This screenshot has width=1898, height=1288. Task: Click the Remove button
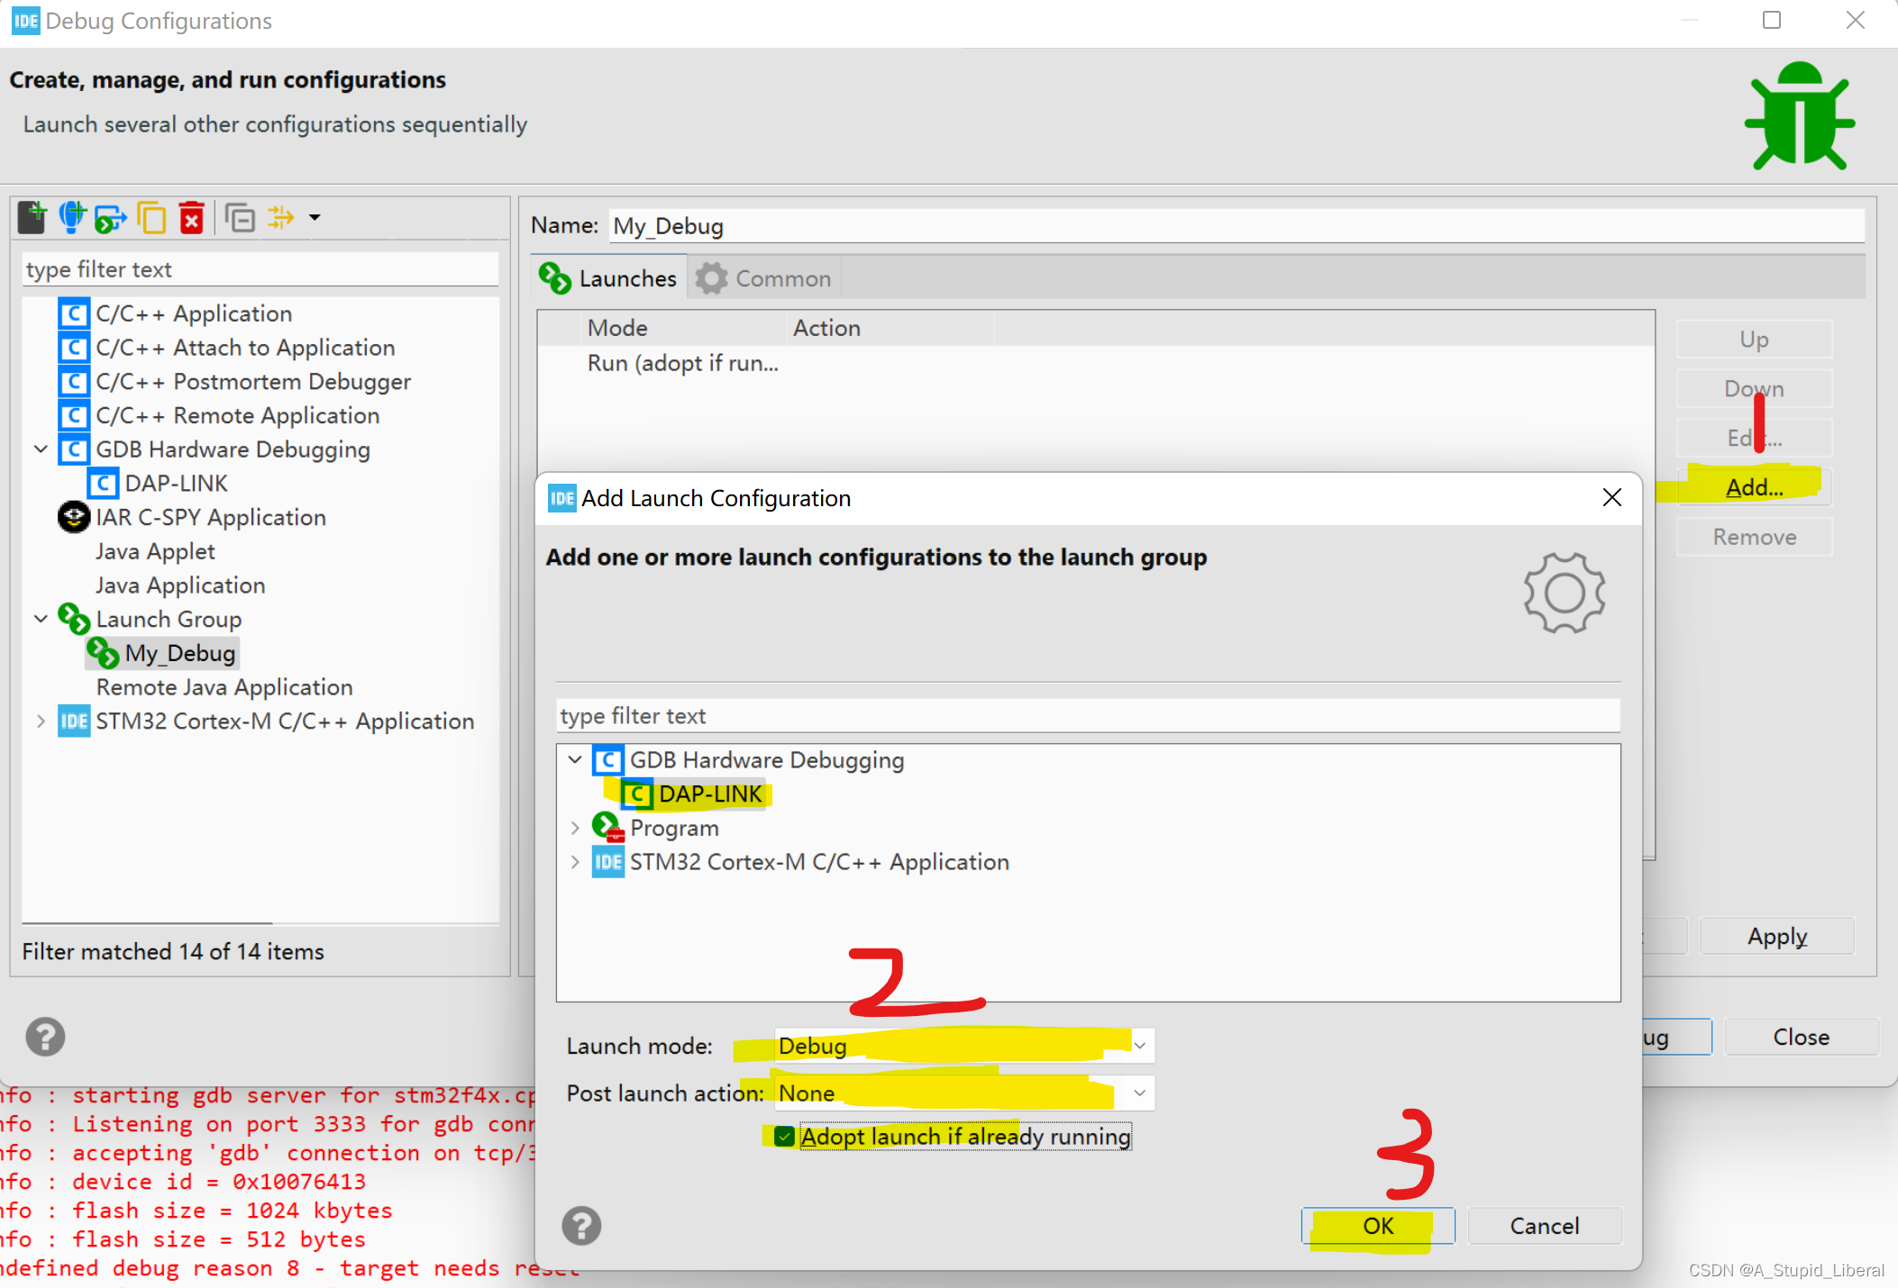click(x=1754, y=537)
